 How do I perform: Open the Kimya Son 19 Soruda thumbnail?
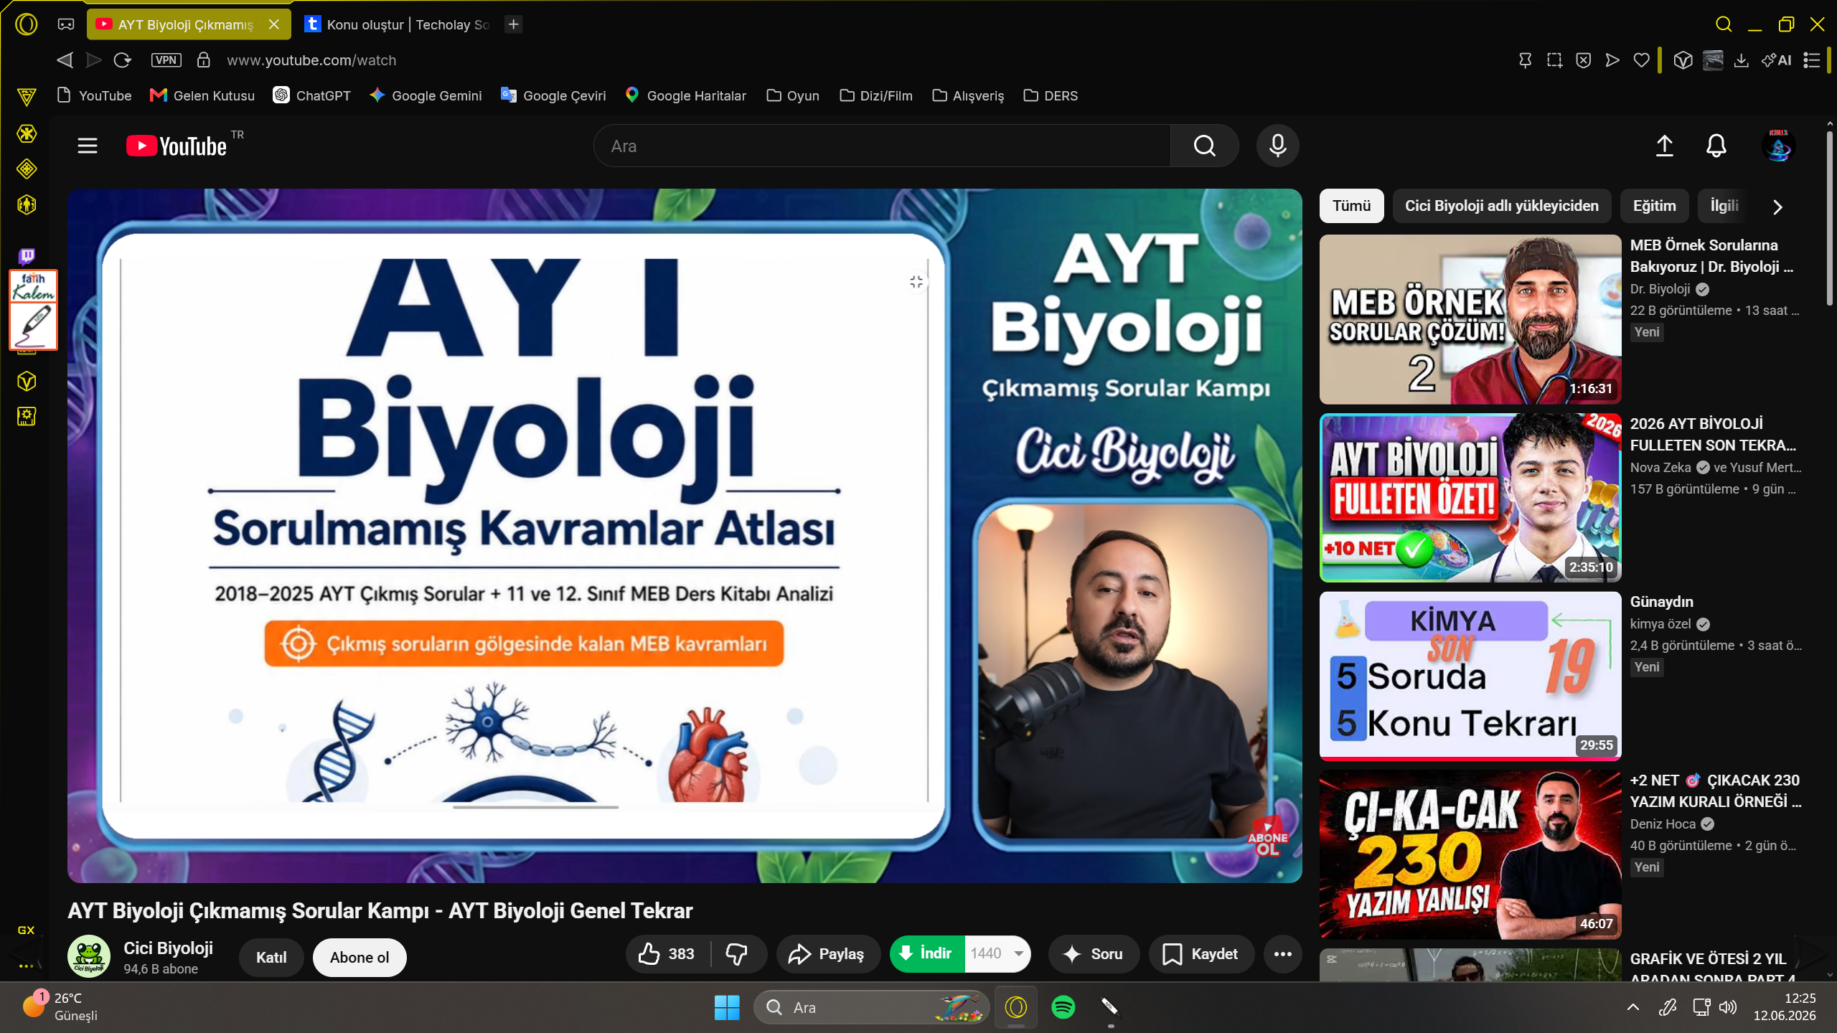(1470, 676)
